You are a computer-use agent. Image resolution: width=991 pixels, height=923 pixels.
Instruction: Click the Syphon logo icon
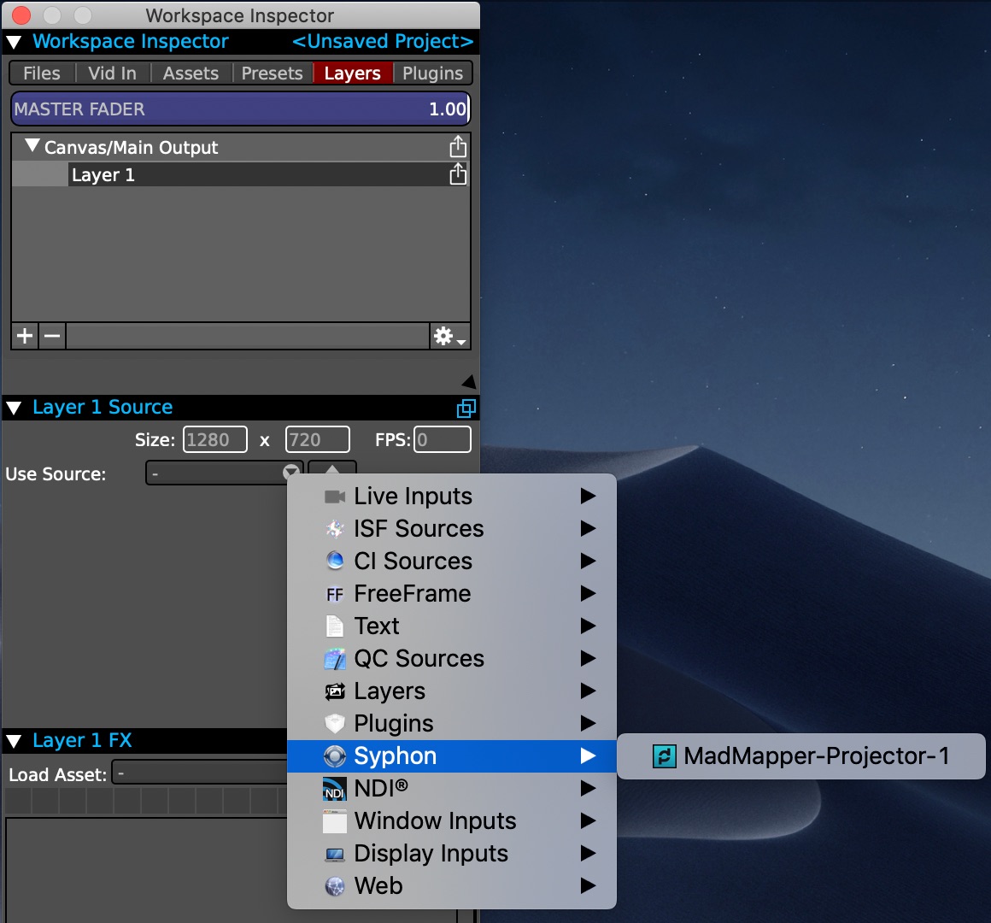(334, 756)
